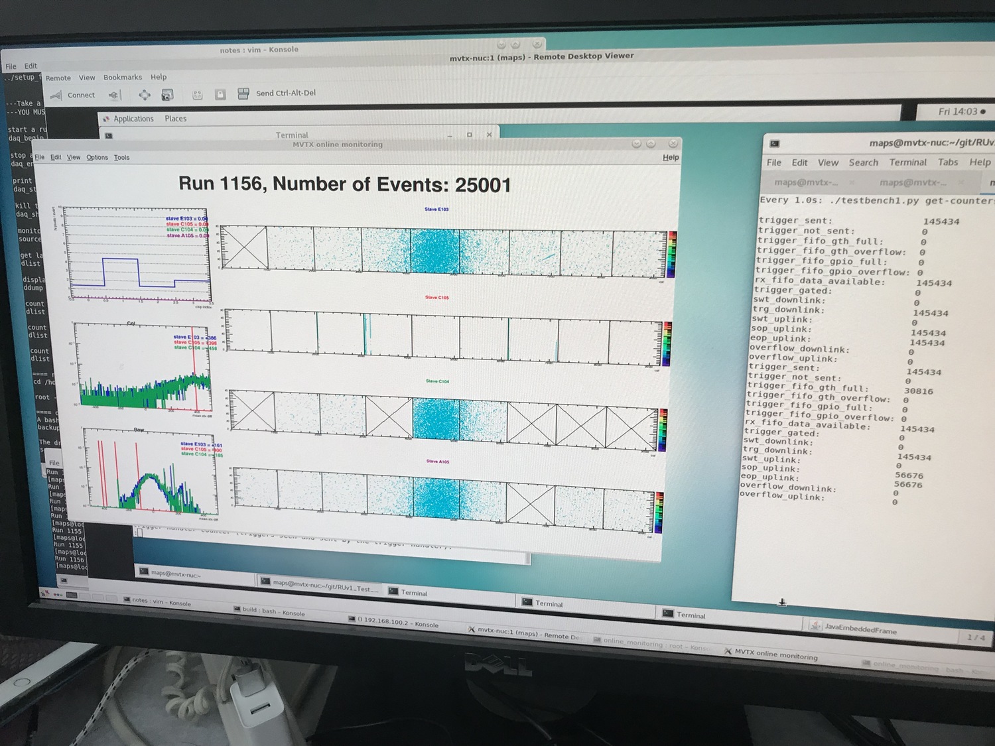Click the Row histogram plot
The width and height of the screenshot is (995, 746).
coord(149,471)
